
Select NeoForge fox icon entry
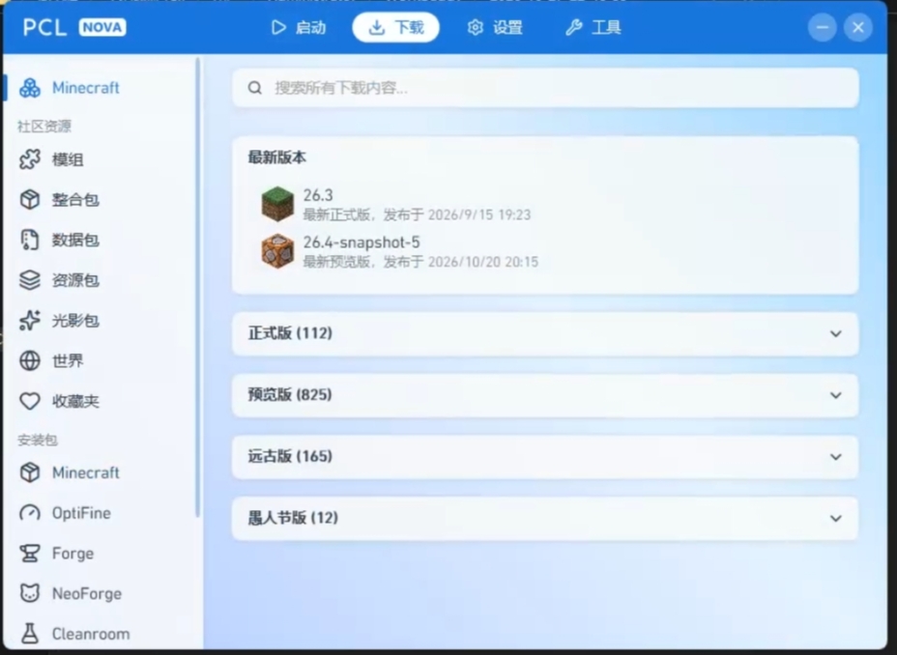click(x=30, y=593)
